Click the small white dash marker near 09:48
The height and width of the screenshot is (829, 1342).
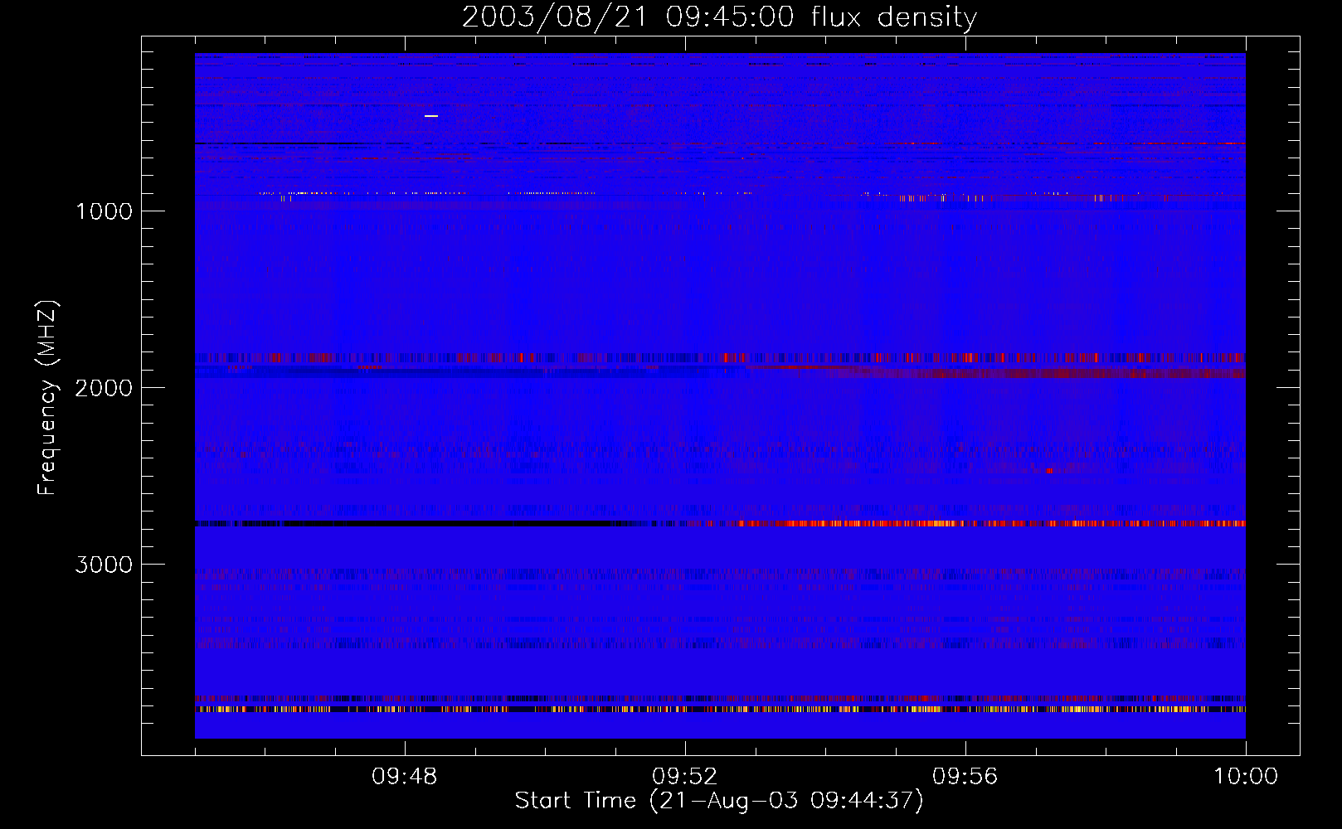point(431,116)
